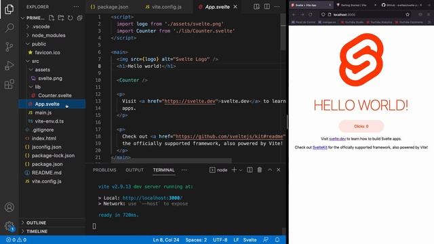Collapse all folders in explorer
This screenshot has height=244, width=434.
click(80, 18)
